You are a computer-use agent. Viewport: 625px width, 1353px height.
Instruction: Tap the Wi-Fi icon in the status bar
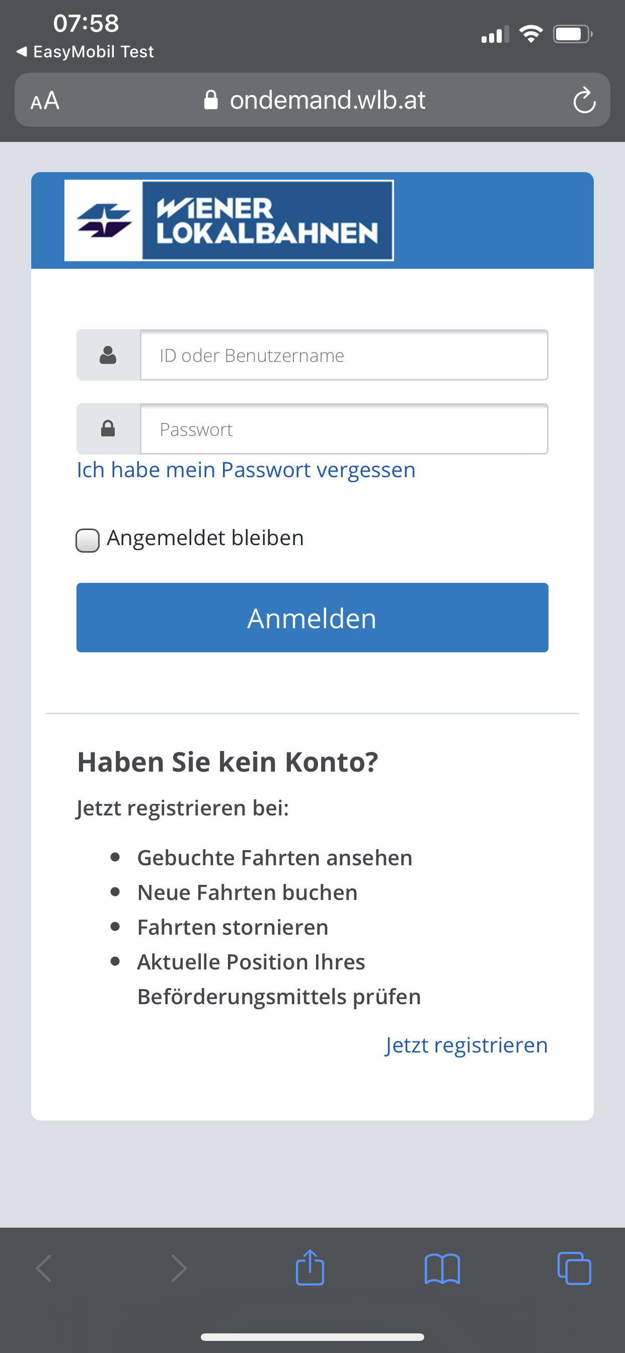tap(530, 34)
